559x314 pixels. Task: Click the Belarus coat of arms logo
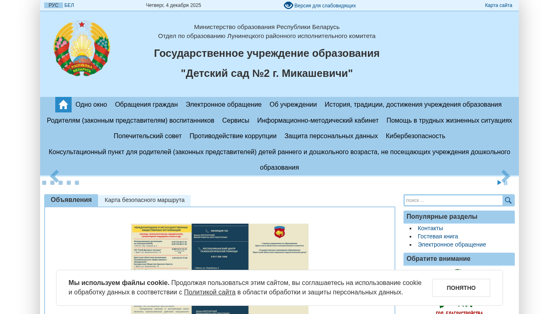(82, 48)
